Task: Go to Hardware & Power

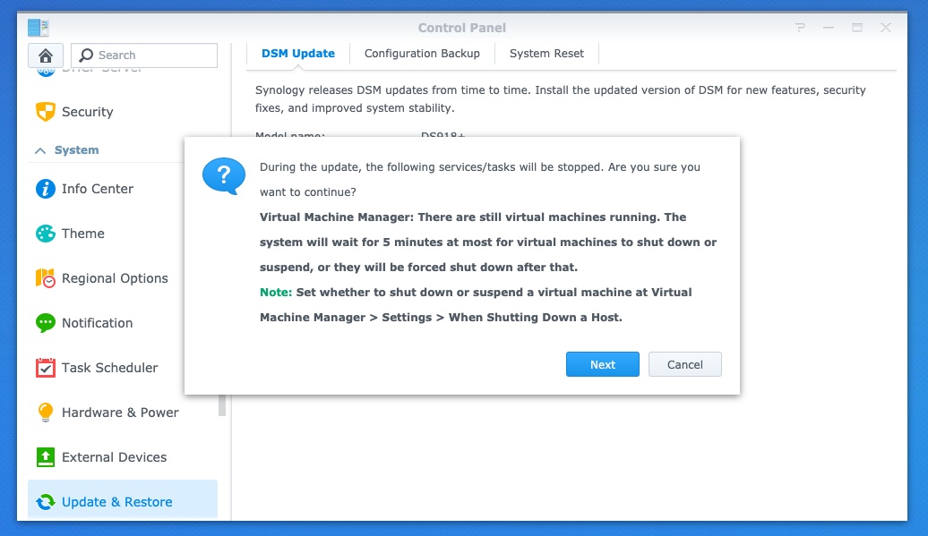Action: (120, 412)
